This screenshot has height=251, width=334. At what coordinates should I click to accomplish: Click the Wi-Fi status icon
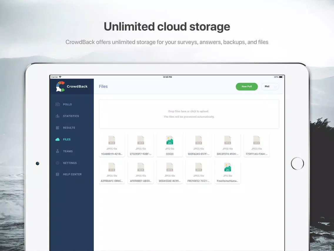tap(60, 77)
